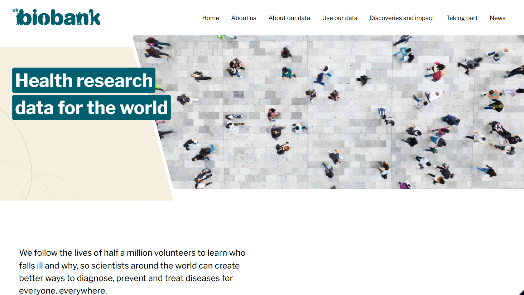Select Use our data in navigation
Image resolution: width=524 pixels, height=295 pixels.
[340, 18]
